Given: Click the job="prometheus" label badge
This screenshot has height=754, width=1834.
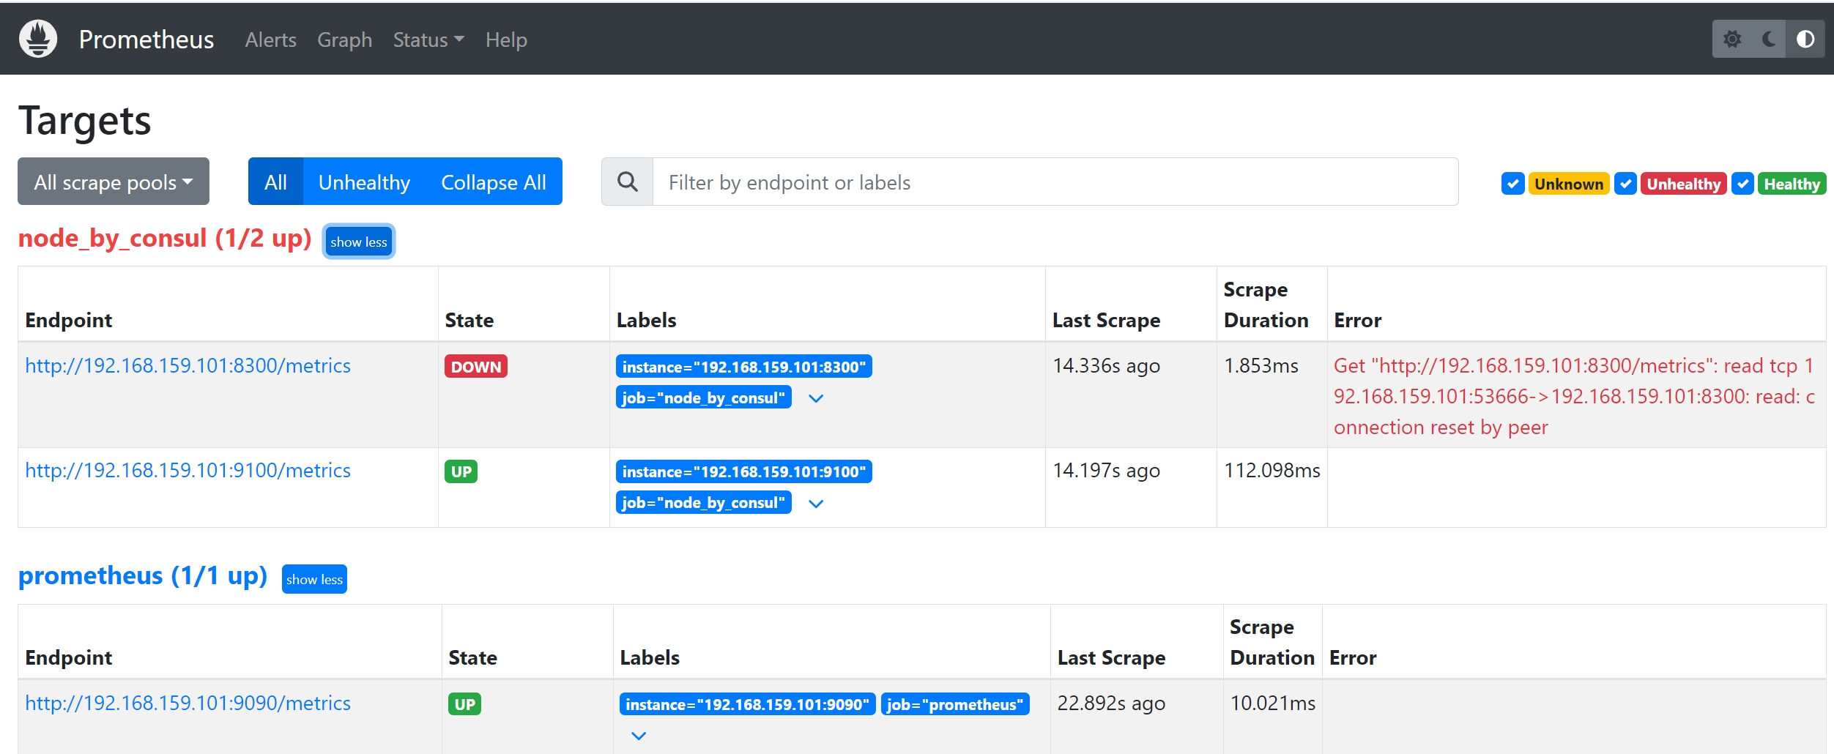Looking at the screenshot, I should pyautogui.click(x=955, y=704).
